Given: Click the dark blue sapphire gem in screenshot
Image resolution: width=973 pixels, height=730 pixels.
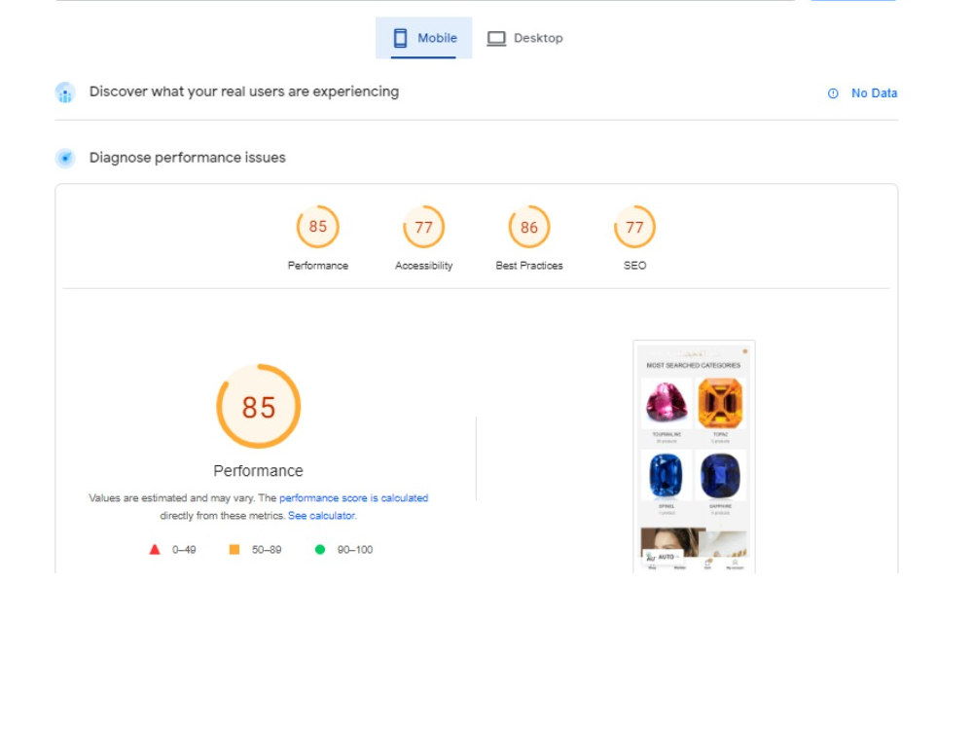Looking at the screenshot, I should click(720, 476).
